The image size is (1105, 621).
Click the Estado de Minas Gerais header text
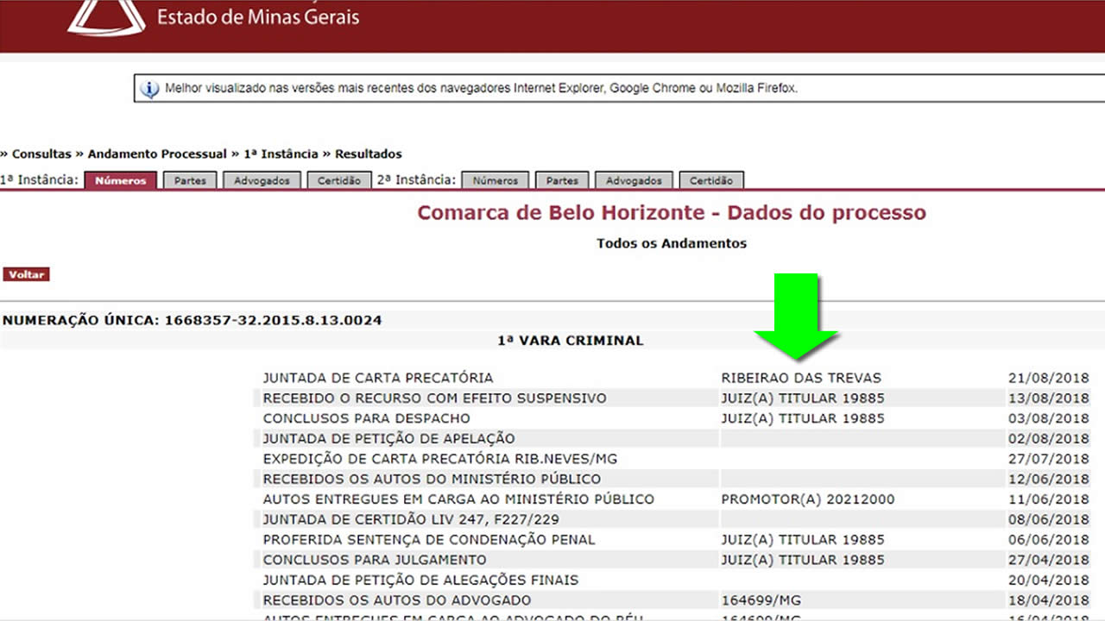coord(258,16)
